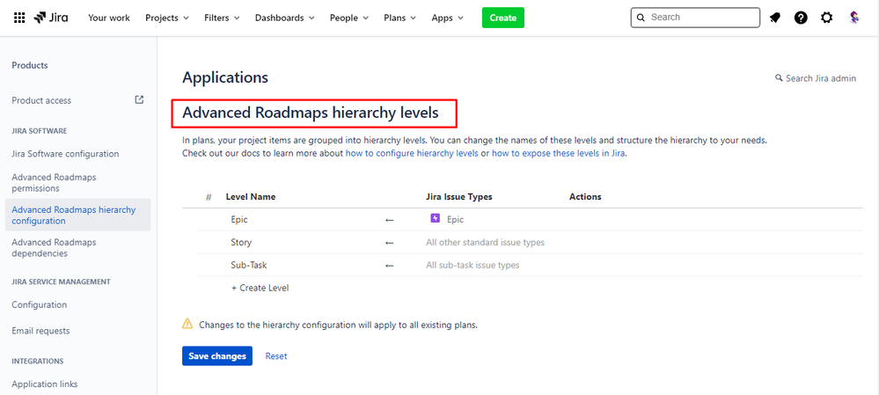This screenshot has width=879, height=395.
Task: Focus the top Search field
Action: coord(695,18)
